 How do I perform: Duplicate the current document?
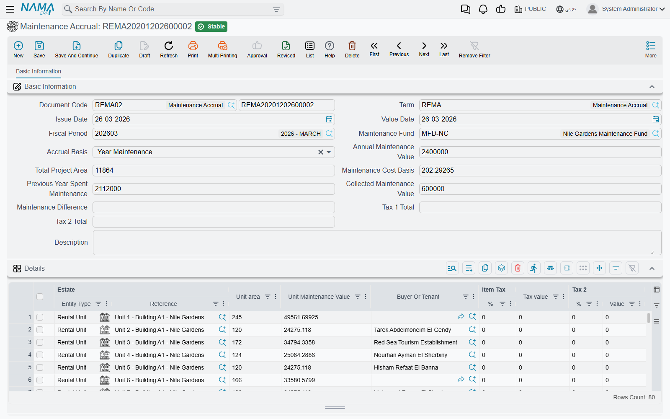[x=119, y=49]
